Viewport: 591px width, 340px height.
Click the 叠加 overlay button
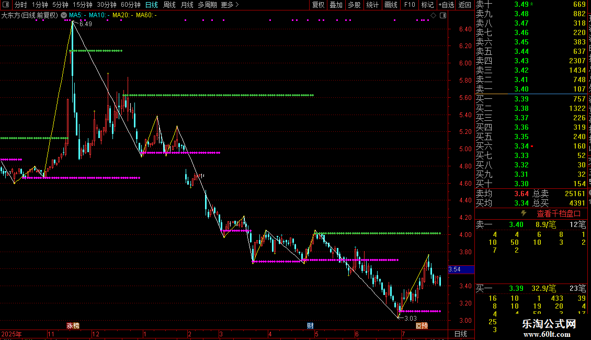(x=336, y=5)
